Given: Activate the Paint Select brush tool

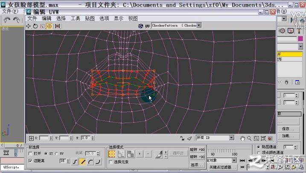Looking at the screenshot, I should coord(159,154).
